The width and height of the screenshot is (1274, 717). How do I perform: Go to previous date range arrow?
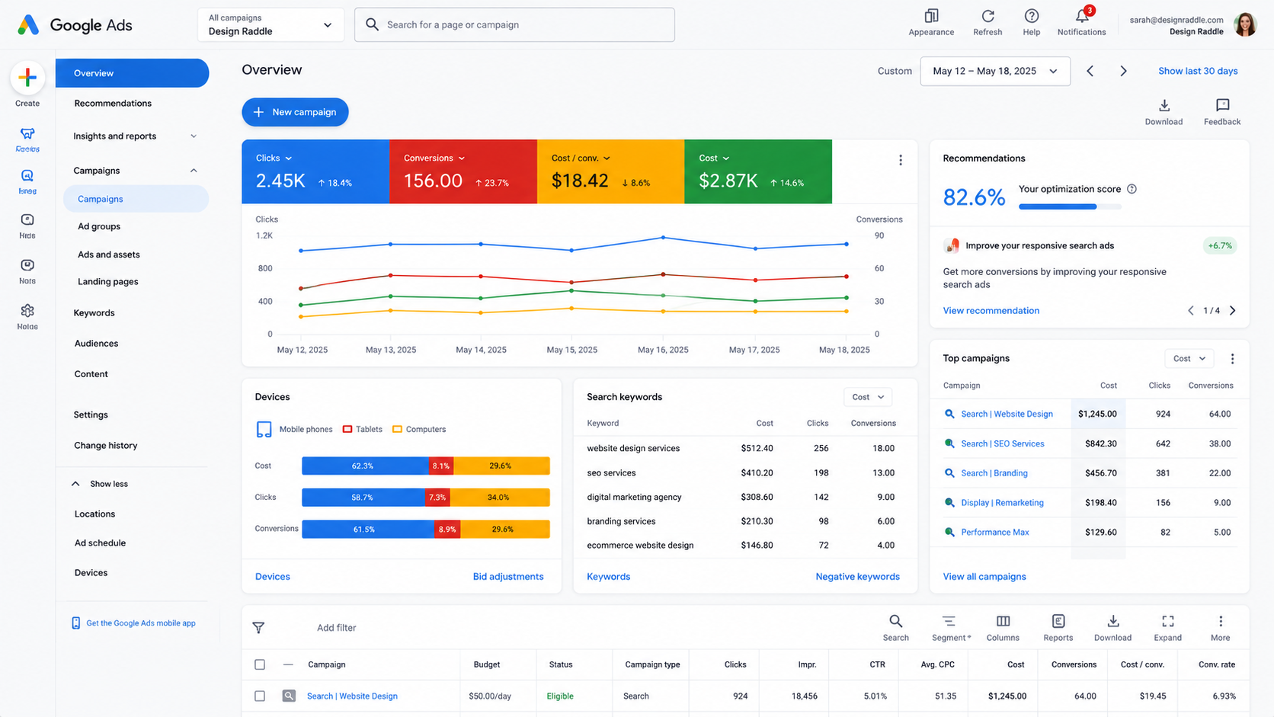1090,71
